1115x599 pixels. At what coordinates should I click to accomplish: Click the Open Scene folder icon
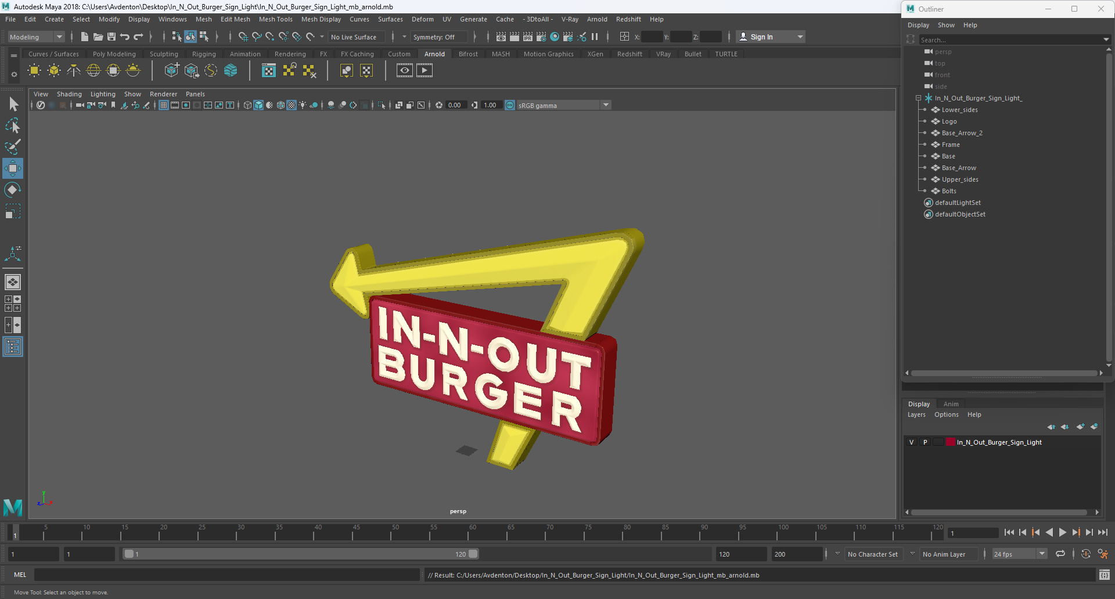point(98,37)
